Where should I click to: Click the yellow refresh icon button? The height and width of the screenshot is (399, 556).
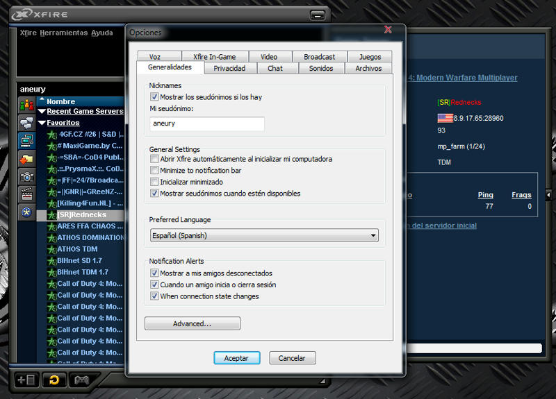tap(54, 380)
